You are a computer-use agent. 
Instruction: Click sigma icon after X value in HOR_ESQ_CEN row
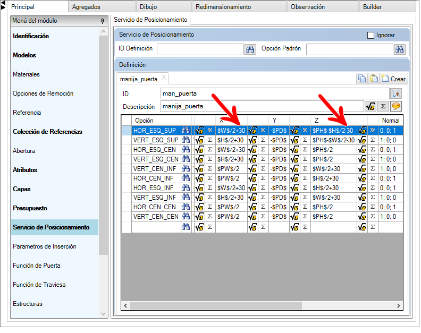[263, 149]
